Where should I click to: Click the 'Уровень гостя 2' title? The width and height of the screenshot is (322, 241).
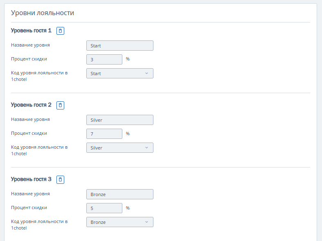(x=31, y=105)
